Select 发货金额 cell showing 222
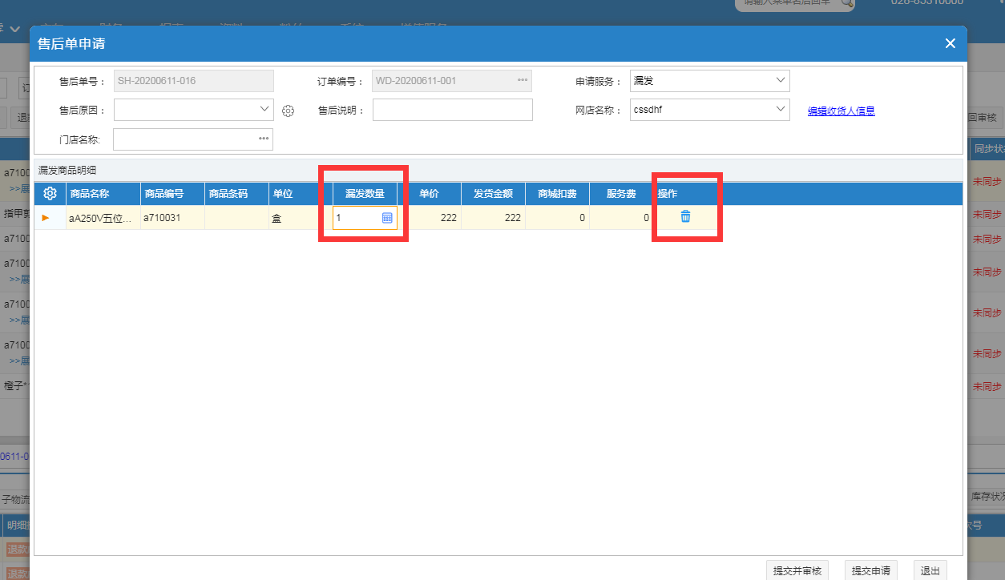 [x=494, y=217]
